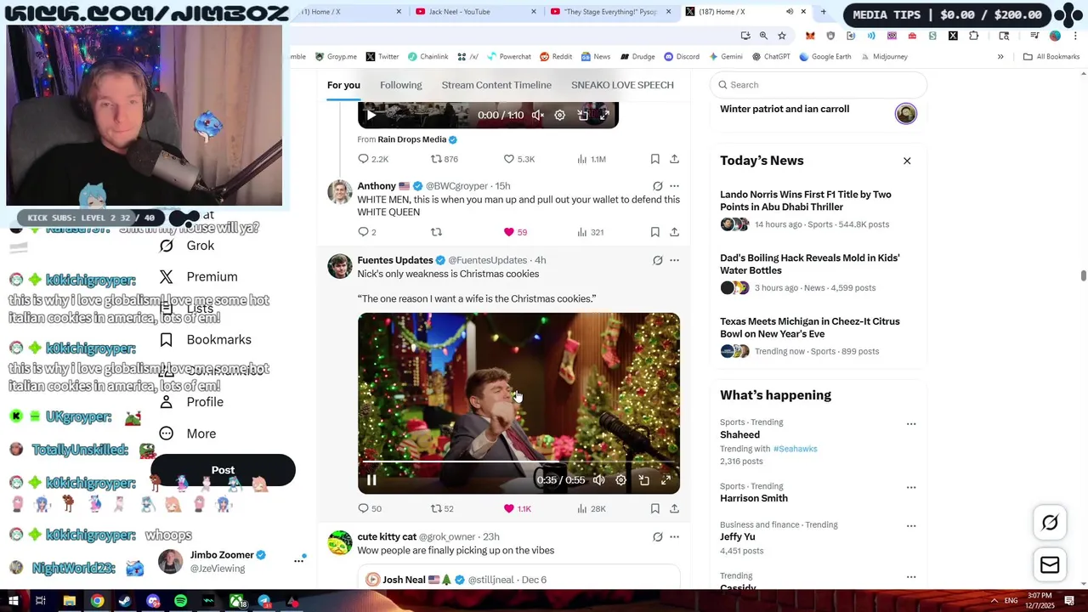Reply to the Fuentes Updates post with 50 comments
The width and height of the screenshot is (1088, 612).
tap(370, 508)
